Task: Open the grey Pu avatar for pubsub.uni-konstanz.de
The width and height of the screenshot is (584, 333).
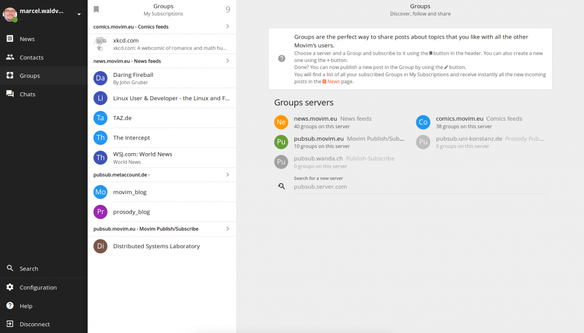Action: pos(423,142)
